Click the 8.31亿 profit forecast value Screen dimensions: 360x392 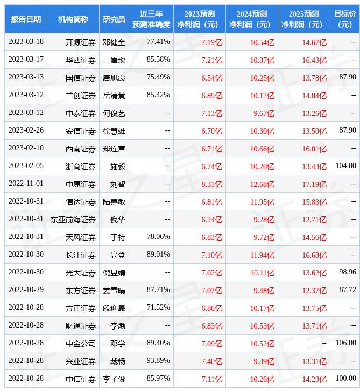(x=211, y=184)
